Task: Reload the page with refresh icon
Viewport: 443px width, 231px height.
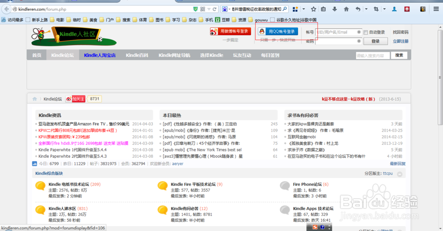Action: point(214,9)
